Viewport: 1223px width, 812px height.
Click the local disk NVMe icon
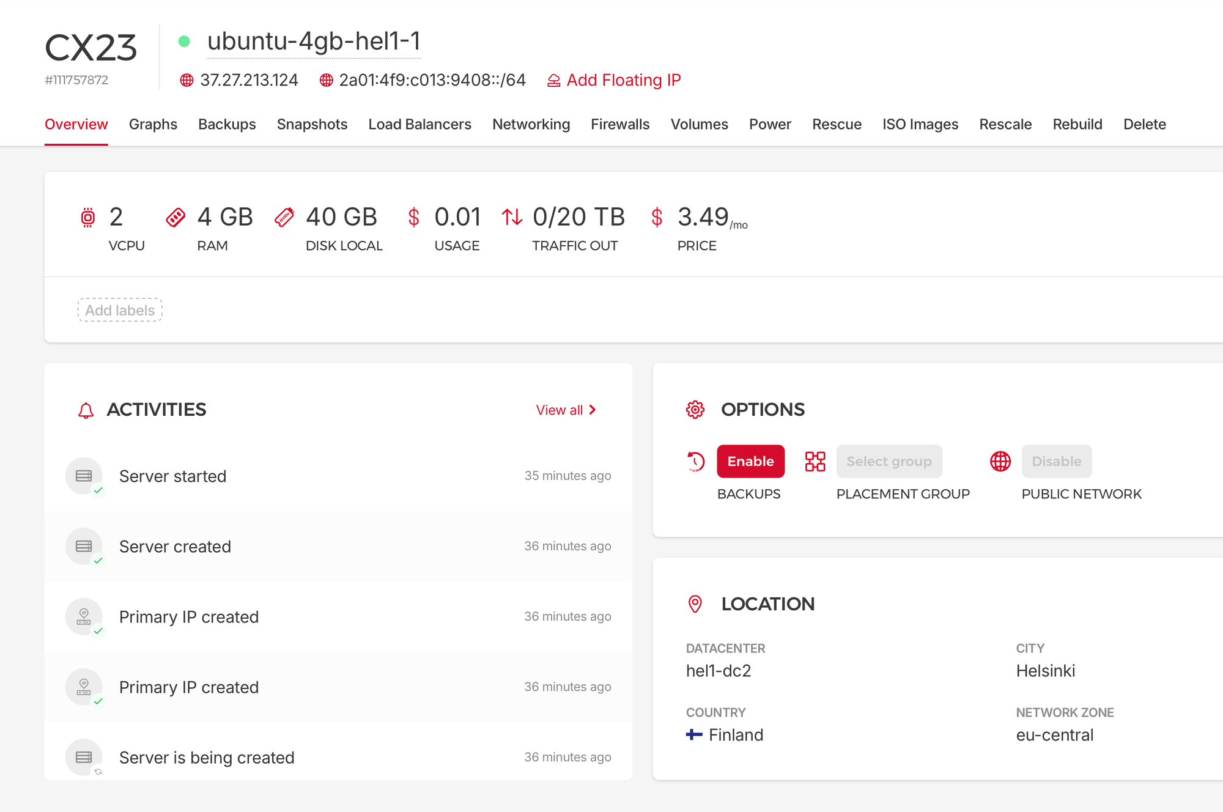click(x=284, y=217)
